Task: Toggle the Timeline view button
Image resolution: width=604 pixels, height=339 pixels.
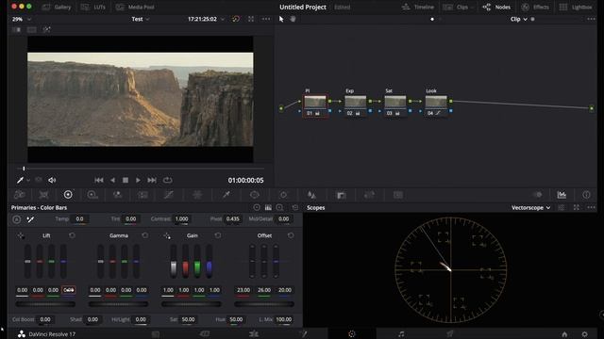Action: click(x=417, y=7)
